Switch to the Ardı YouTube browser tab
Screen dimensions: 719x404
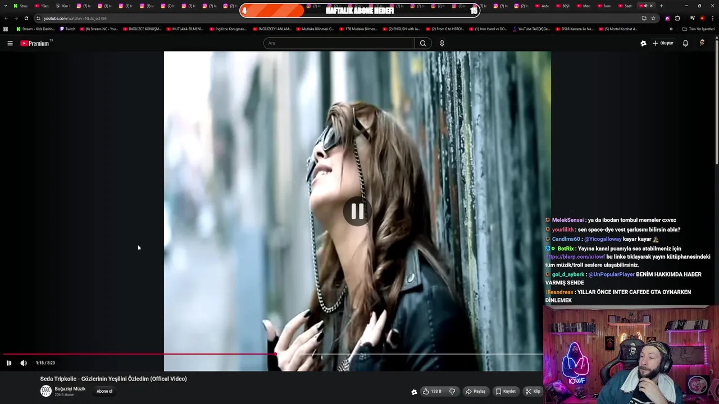point(541,6)
